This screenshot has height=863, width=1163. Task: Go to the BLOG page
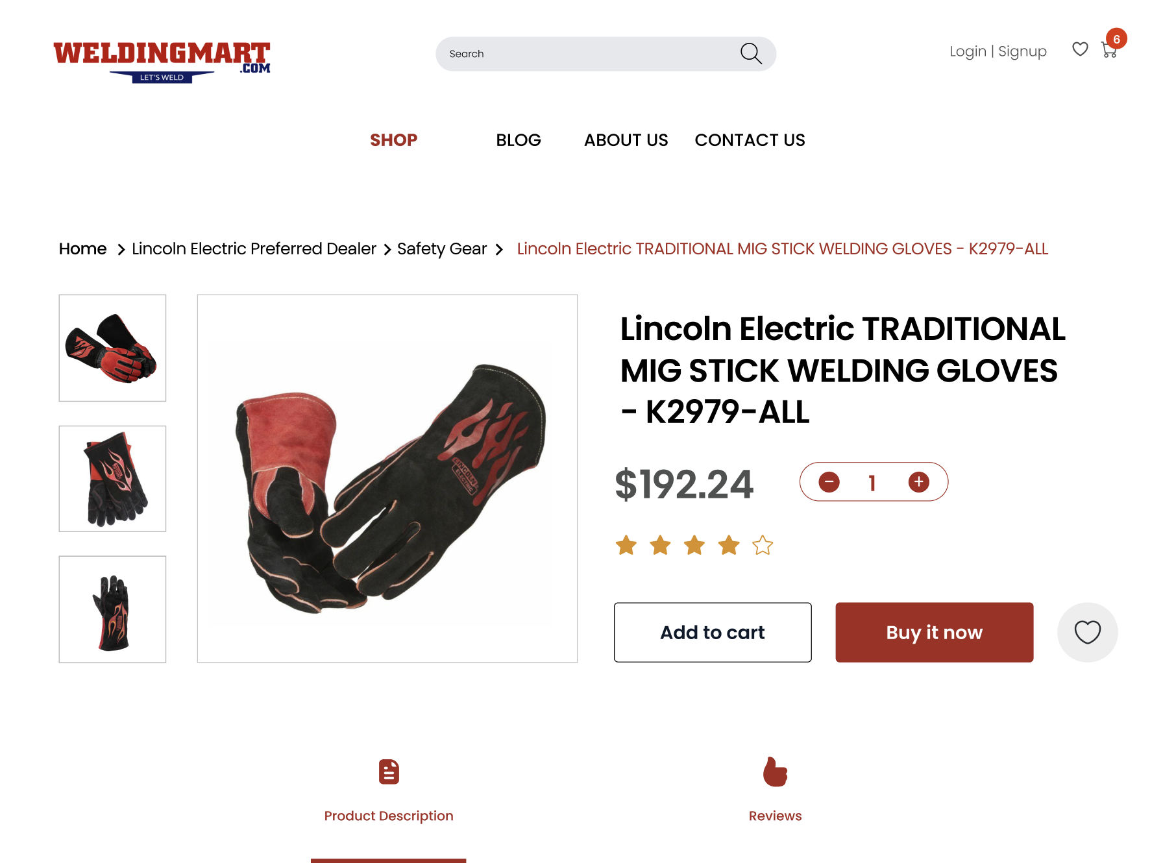518,140
